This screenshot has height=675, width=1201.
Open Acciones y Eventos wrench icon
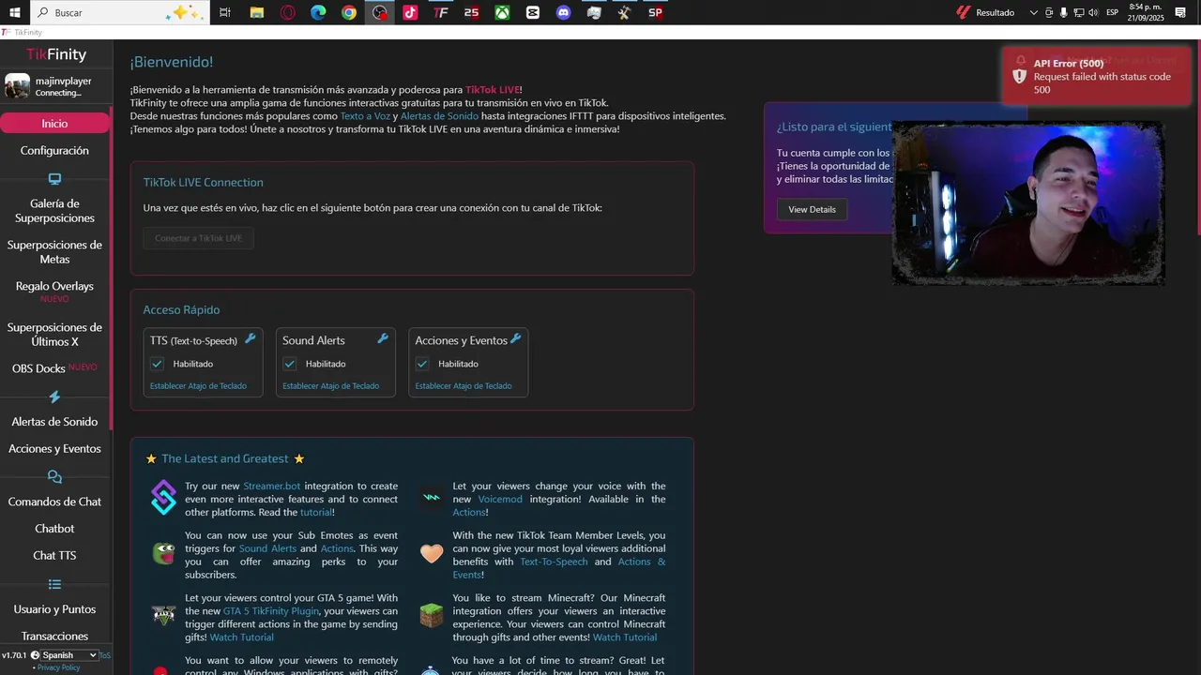[x=515, y=338]
